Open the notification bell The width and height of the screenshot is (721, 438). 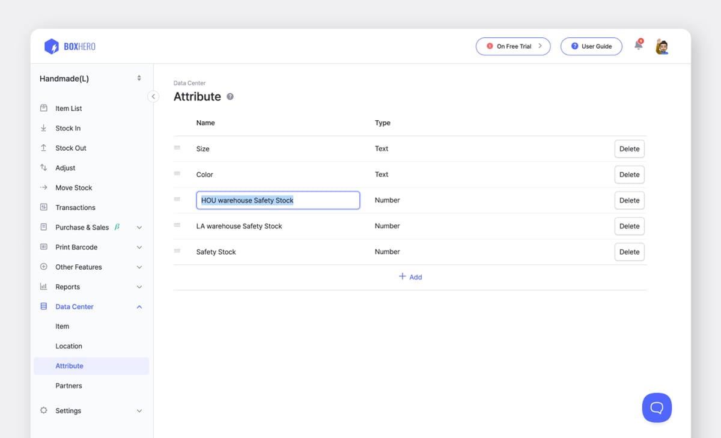click(637, 46)
